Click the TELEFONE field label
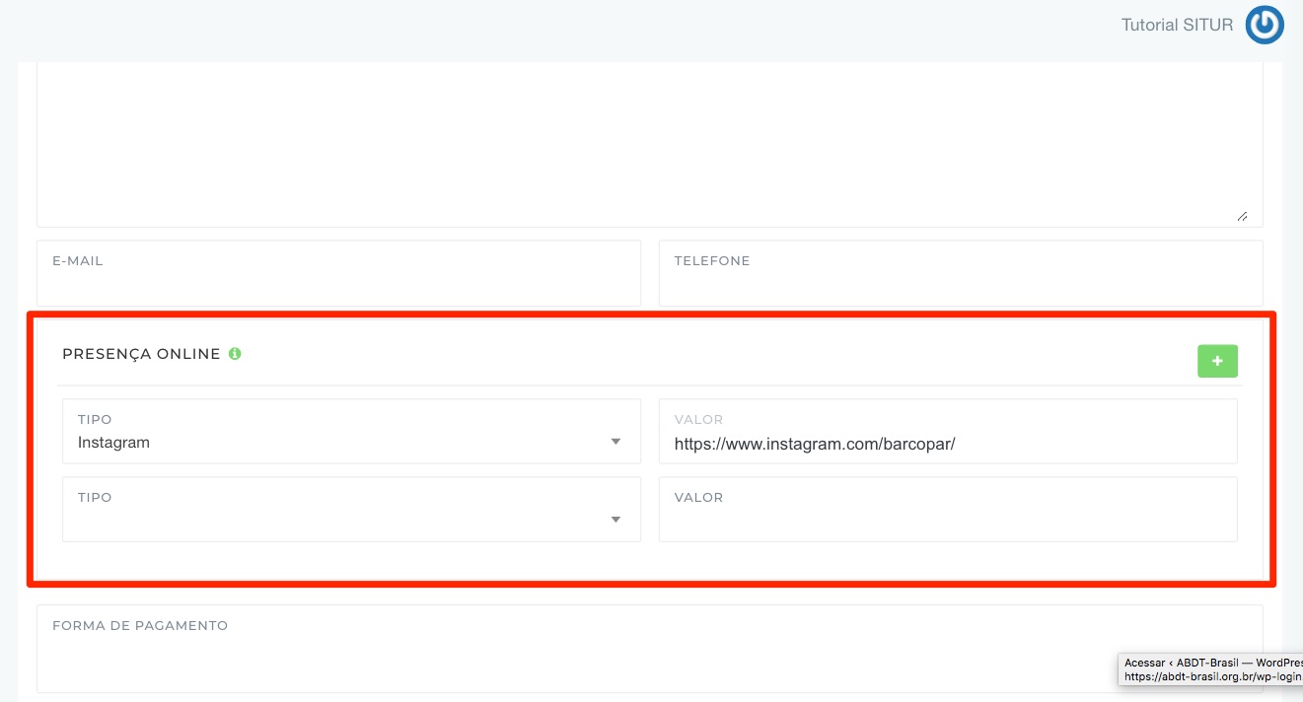Screen dimensions: 1303x702 coord(712,261)
